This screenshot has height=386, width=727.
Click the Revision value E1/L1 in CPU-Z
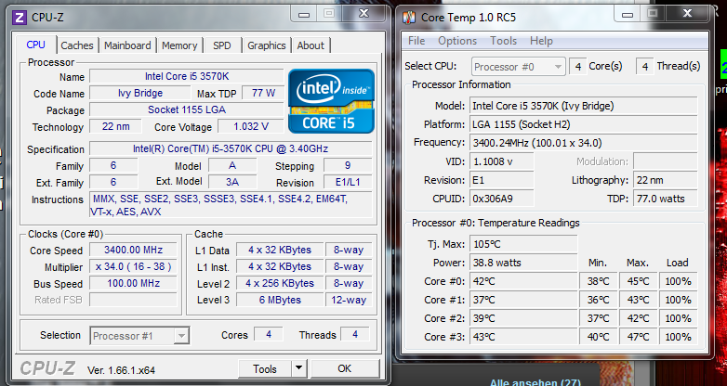348,182
